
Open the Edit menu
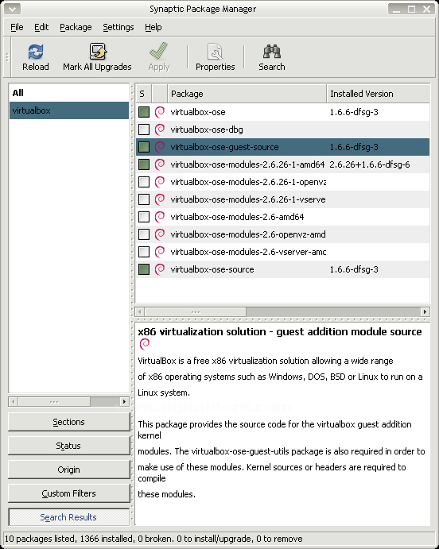click(x=41, y=27)
